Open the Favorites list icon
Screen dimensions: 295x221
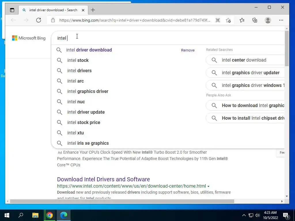(242, 20)
